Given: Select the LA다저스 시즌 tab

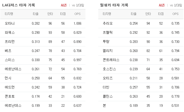Looking at the screenshot, I should pos(64,5).
